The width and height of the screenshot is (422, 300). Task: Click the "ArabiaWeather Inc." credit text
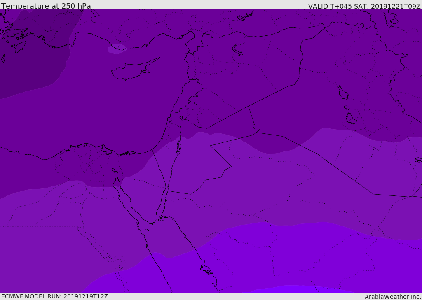point(393,297)
